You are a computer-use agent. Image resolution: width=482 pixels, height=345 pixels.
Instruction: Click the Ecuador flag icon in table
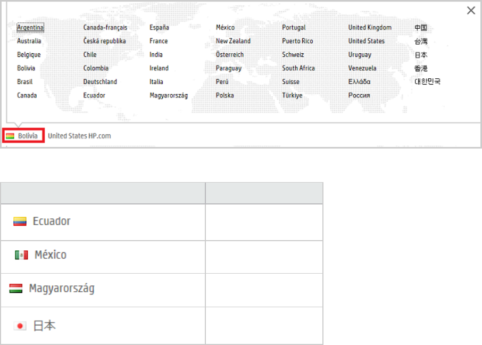[x=20, y=221]
